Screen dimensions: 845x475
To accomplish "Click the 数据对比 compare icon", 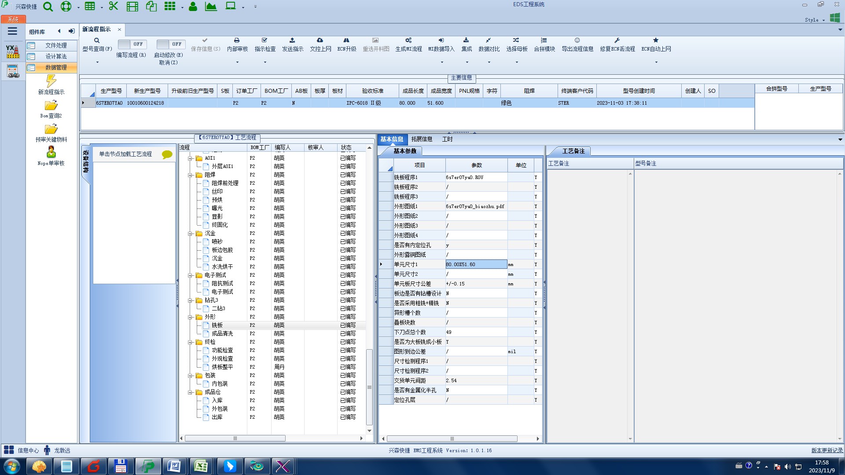I will point(489,40).
